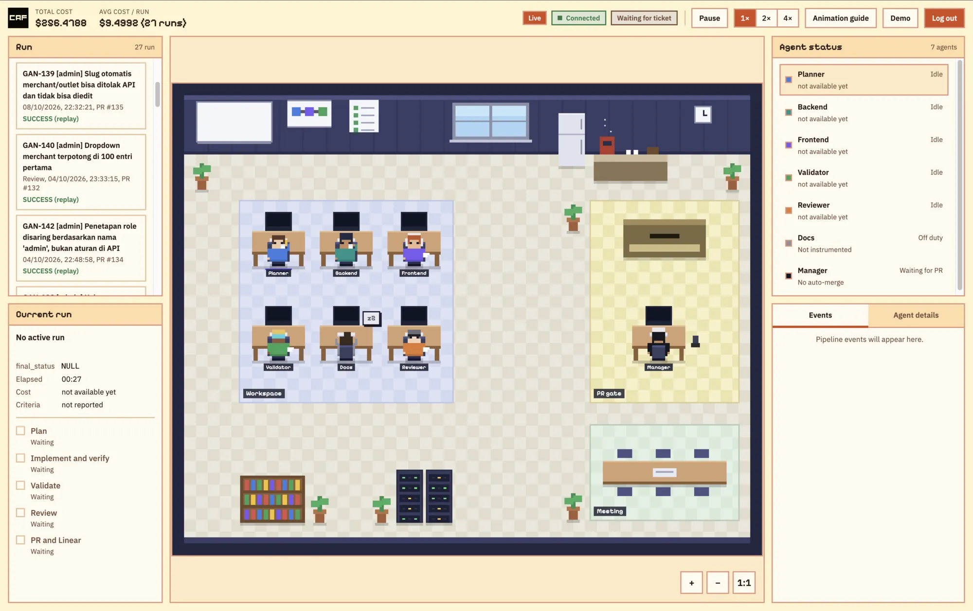Click the CAF logo icon
The height and width of the screenshot is (611, 973).
pyautogui.click(x=18, y=18)
